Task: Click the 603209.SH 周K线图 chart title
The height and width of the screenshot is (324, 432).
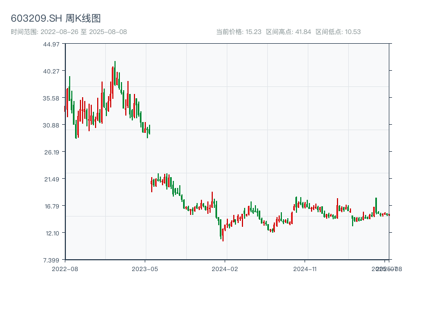Action: point(56,18)
